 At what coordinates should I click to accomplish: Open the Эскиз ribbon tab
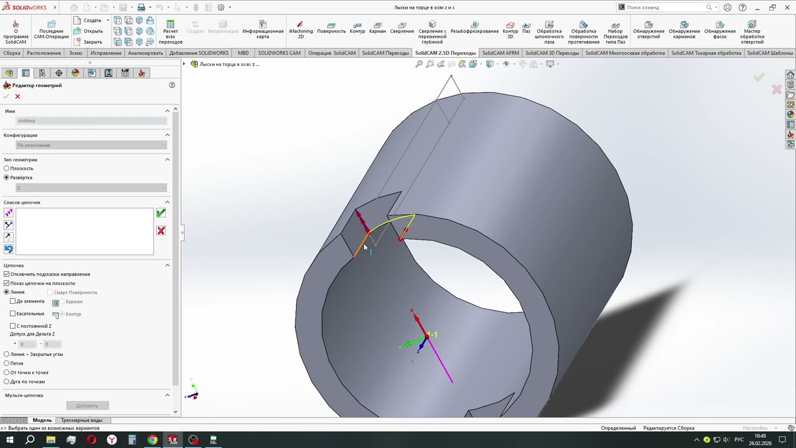(x=75, y=53)
